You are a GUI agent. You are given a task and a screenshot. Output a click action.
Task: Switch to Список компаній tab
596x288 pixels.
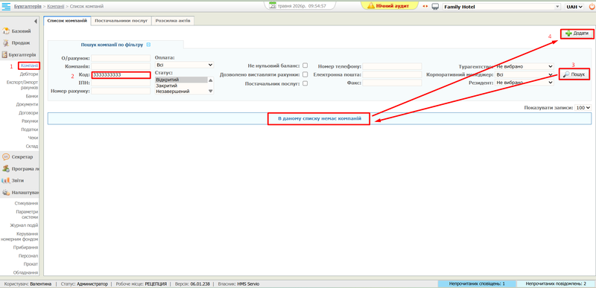click(x=67, y=21)
